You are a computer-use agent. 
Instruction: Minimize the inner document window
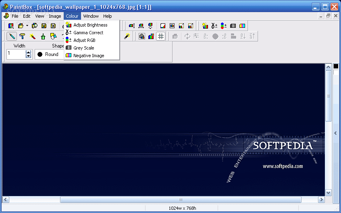[321, 16]
